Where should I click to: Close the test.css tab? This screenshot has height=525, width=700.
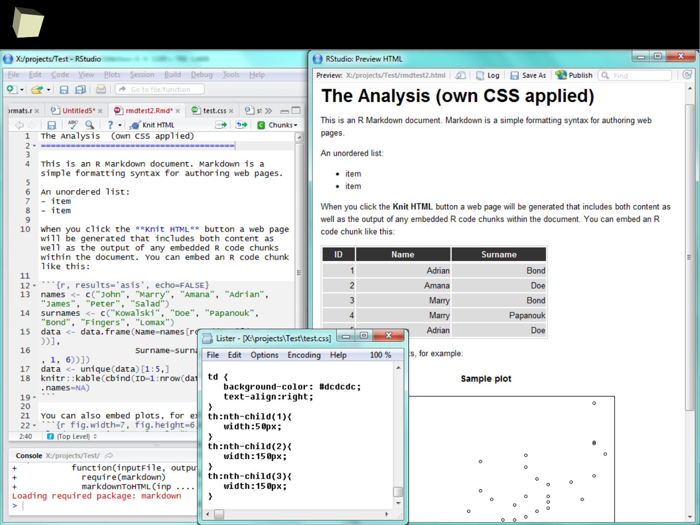[x=231, y=111]
